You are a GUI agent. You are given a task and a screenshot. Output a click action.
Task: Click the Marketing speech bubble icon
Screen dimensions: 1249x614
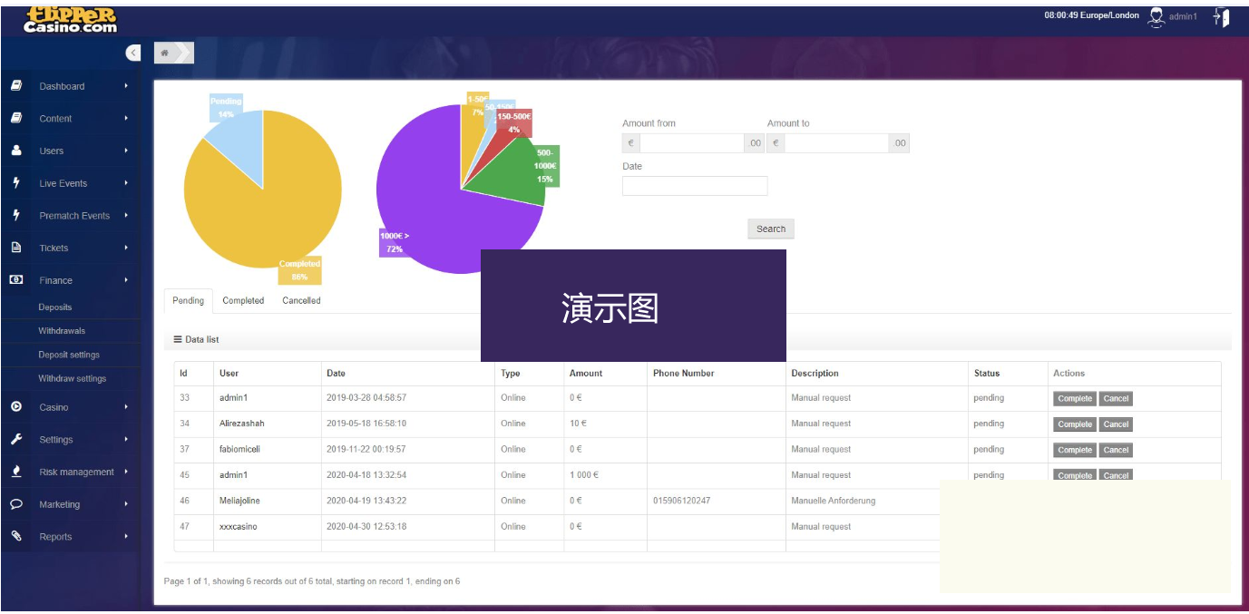16,504
